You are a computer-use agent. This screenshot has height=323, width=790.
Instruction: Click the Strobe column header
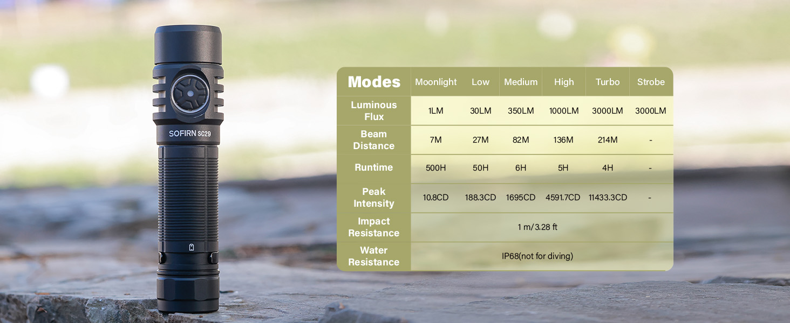pyautogui.click(x=650, y=82)
